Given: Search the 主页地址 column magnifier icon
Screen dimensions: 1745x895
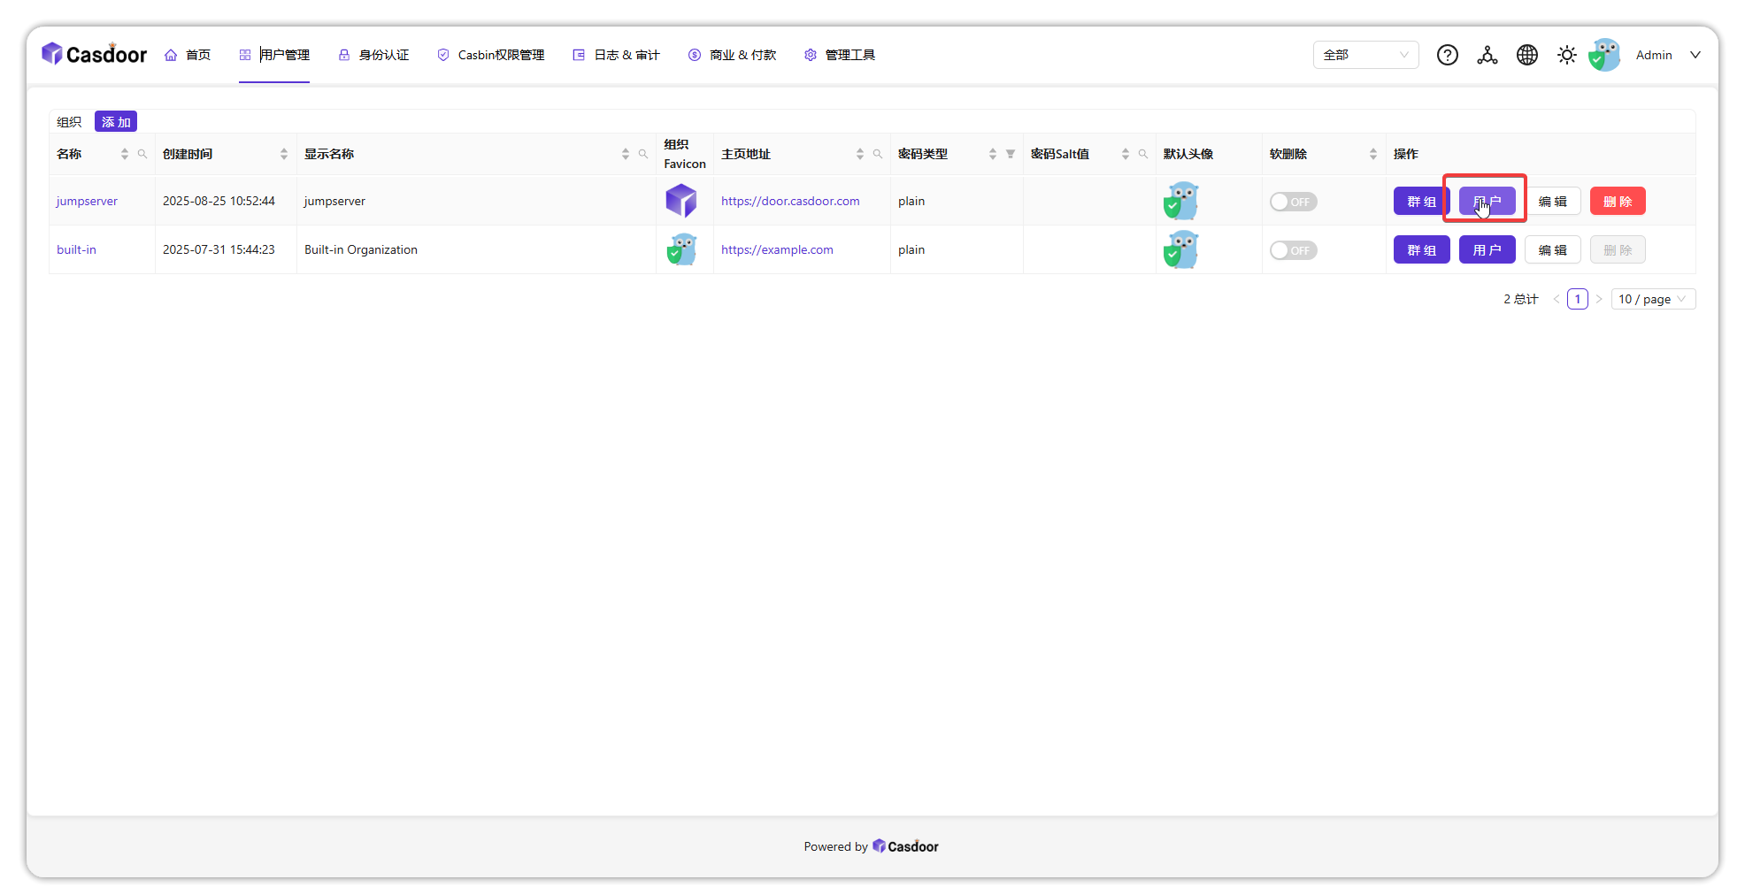Looking at the screenshot, I should (878, 154).
